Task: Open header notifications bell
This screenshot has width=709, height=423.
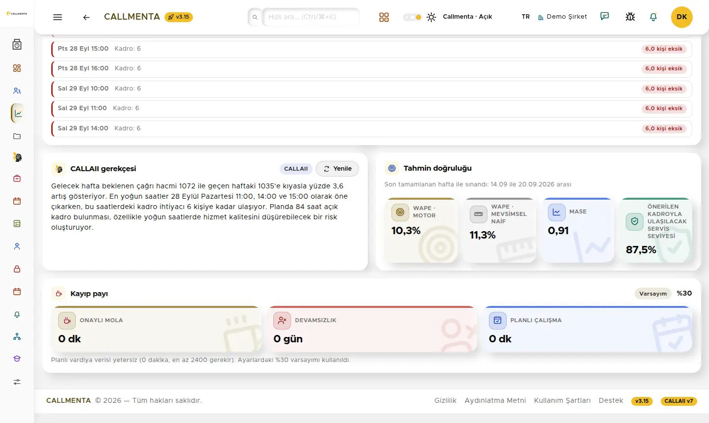Action: coord(653,17)
